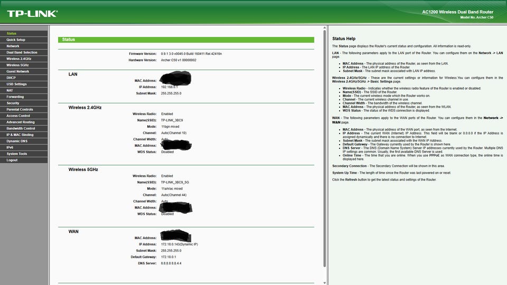Click default gateway 172.18.0.1
This screenshot has width=507, height=285.
tap(168, 257)
